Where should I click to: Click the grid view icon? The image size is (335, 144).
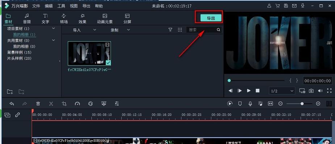click(180, 30)
